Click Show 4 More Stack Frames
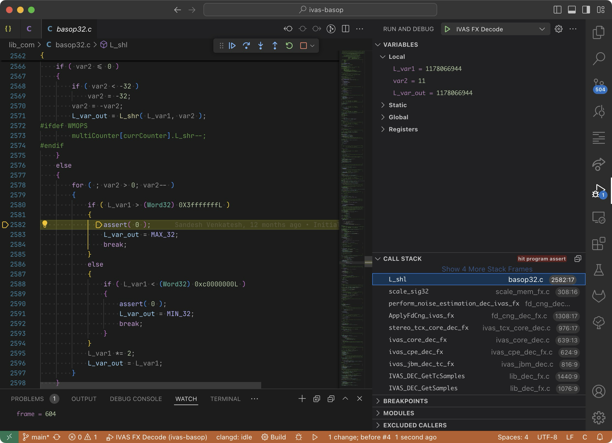The height and width of the screenshot is (443, 612). coord(487,269)
